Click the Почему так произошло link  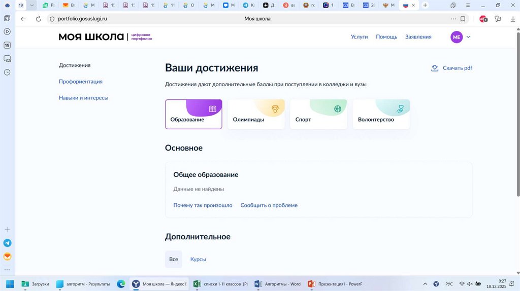[203, 205]
